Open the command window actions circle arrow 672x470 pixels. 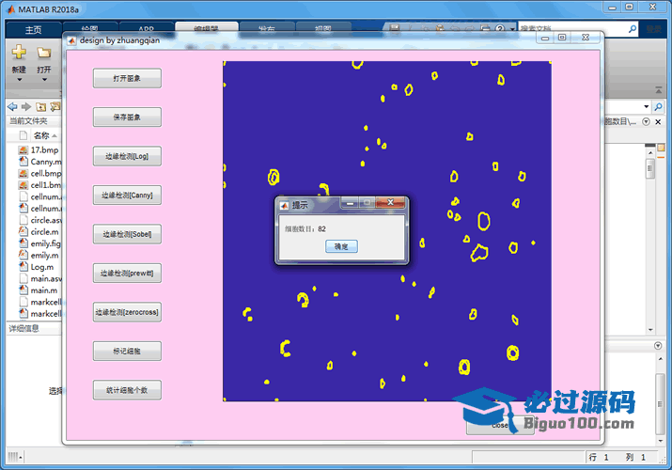[x=658, y=345]
